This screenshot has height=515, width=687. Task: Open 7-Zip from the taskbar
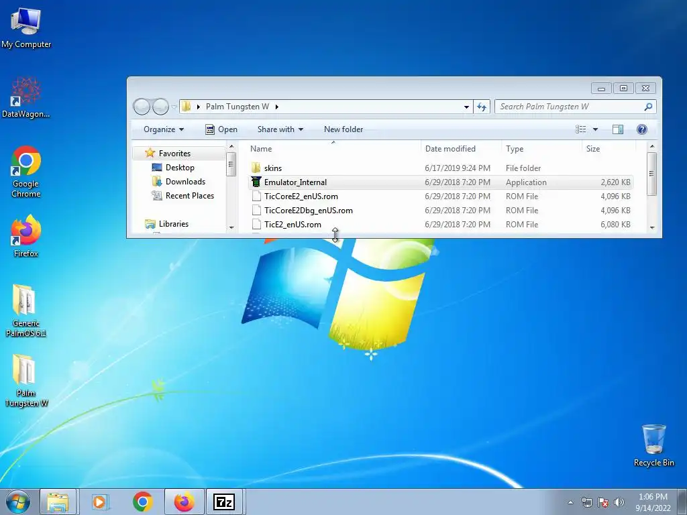coord(224,502)
